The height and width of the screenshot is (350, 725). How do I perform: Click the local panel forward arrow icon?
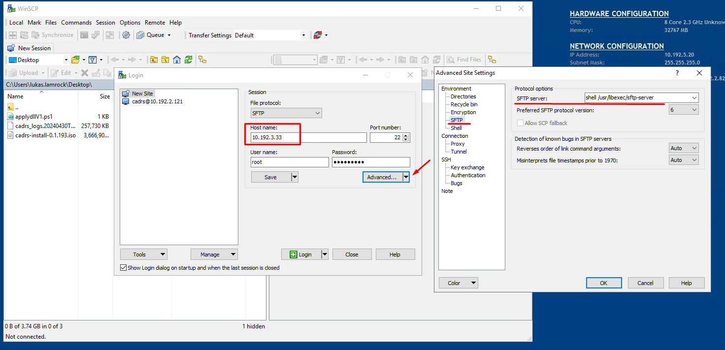pyautogui.click(x=132, y=60)
